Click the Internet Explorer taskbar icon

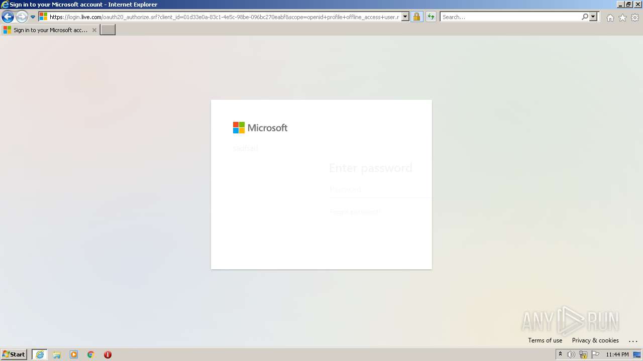click(x=40, y=354)
